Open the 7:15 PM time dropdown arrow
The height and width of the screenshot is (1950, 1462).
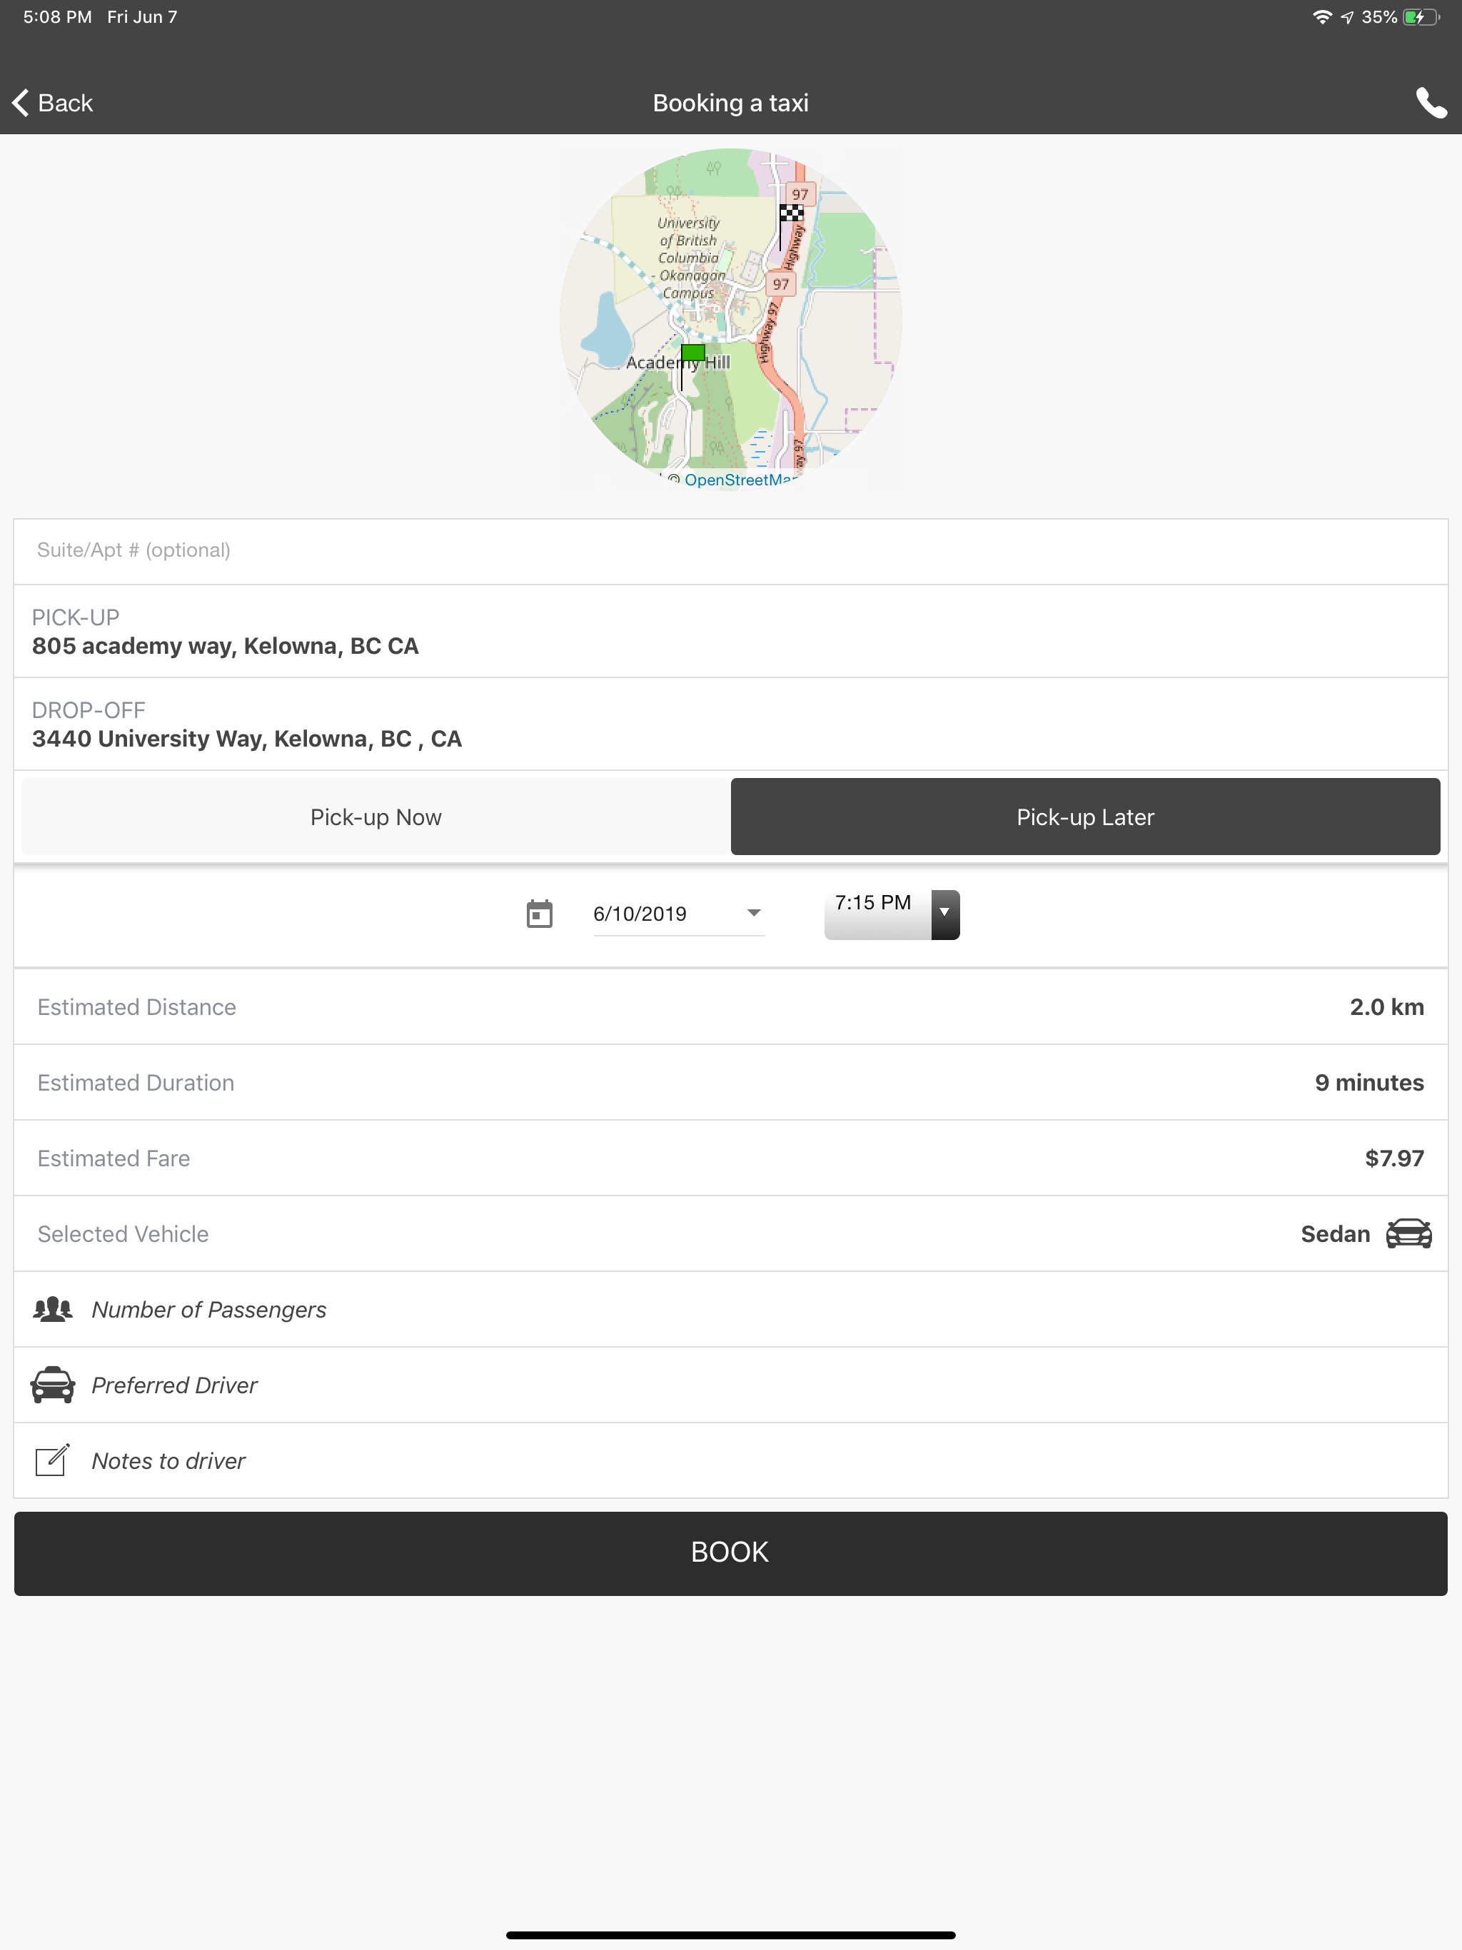944,914
